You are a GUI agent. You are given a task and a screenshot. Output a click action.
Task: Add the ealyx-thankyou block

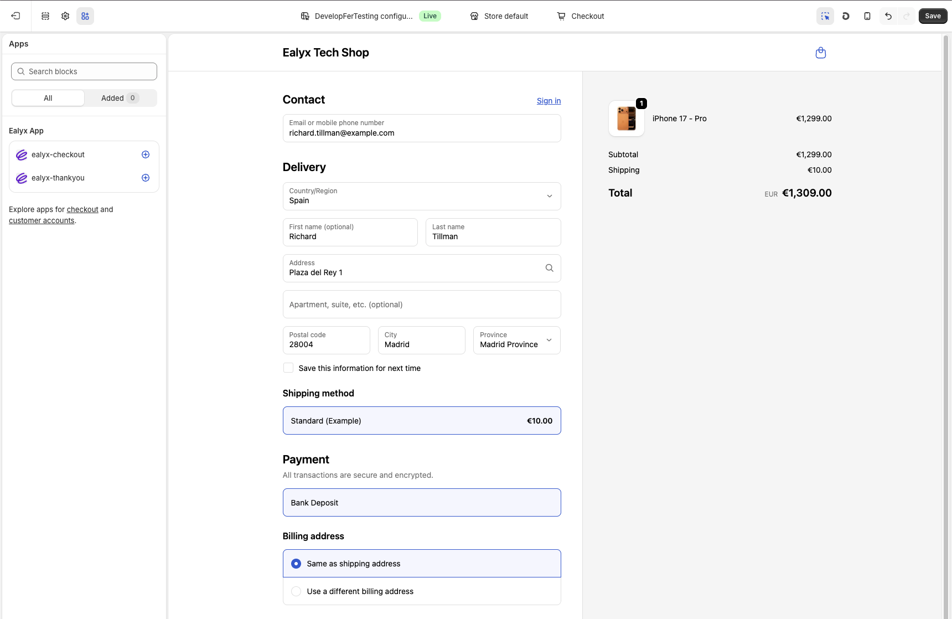[x=146, y=178]
